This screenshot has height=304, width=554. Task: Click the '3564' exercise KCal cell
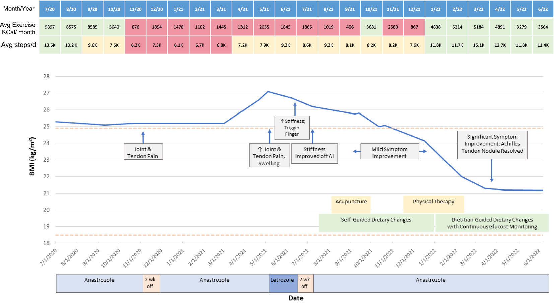[x=543, y=27]
